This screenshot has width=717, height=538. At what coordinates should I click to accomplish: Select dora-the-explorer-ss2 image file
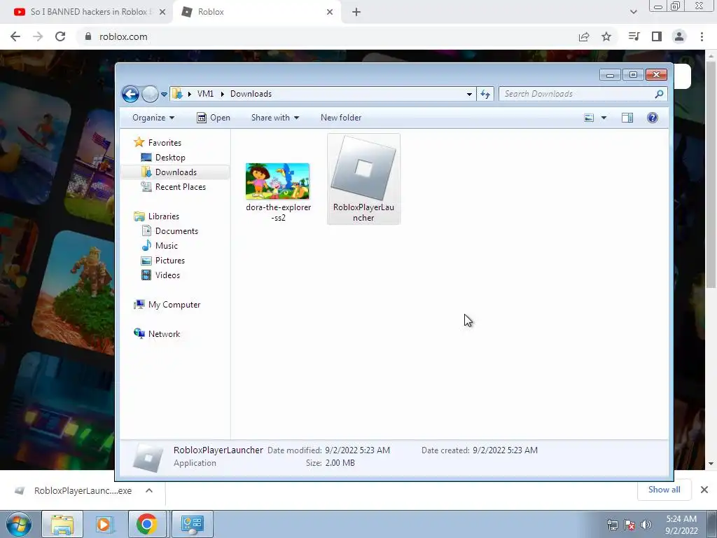278,193
